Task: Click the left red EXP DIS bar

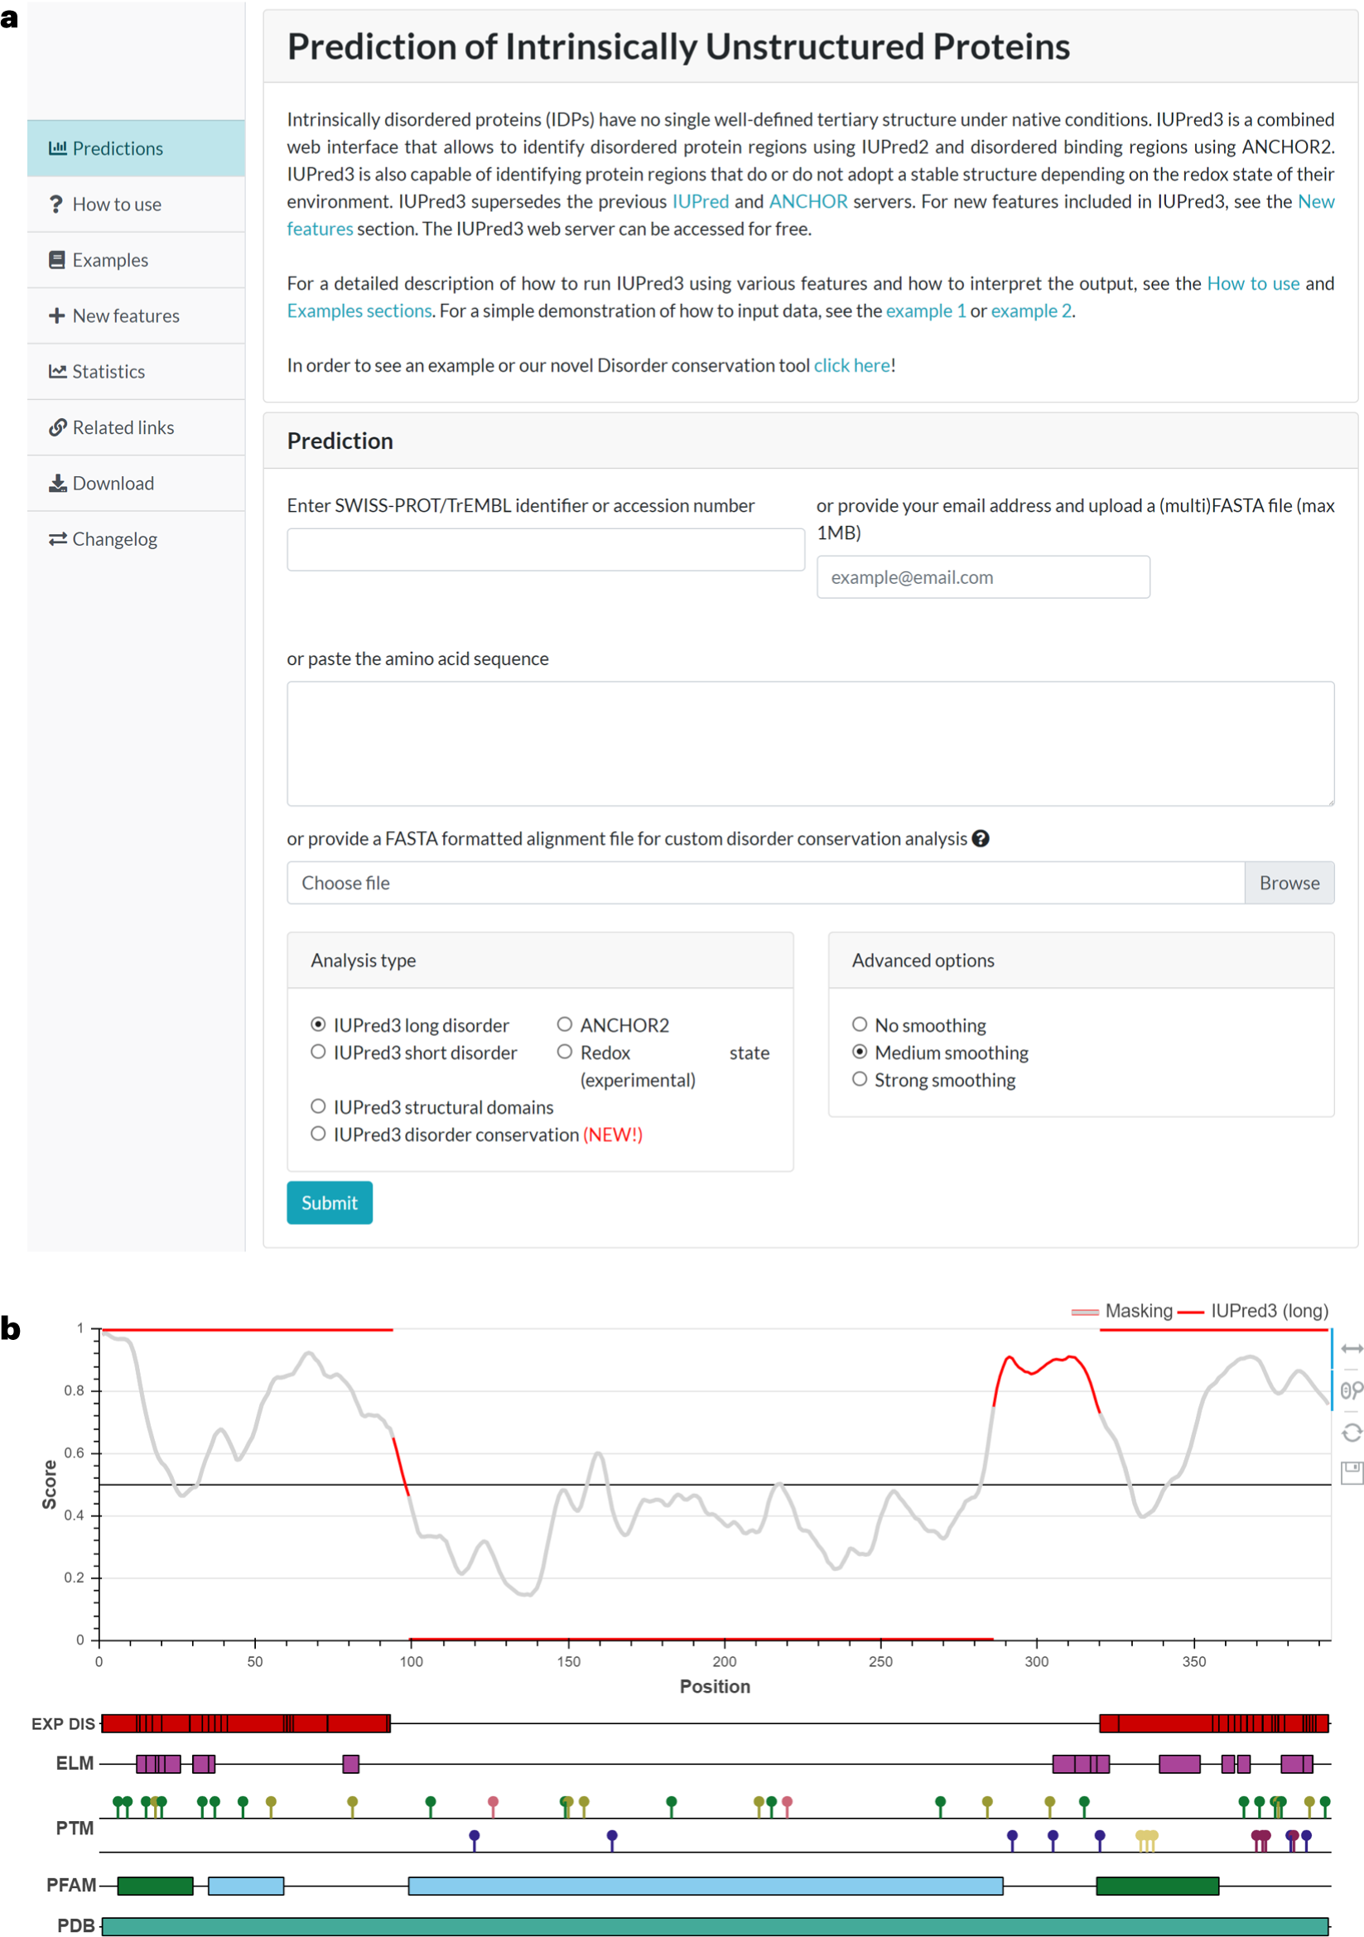Action: point(245,1723)
